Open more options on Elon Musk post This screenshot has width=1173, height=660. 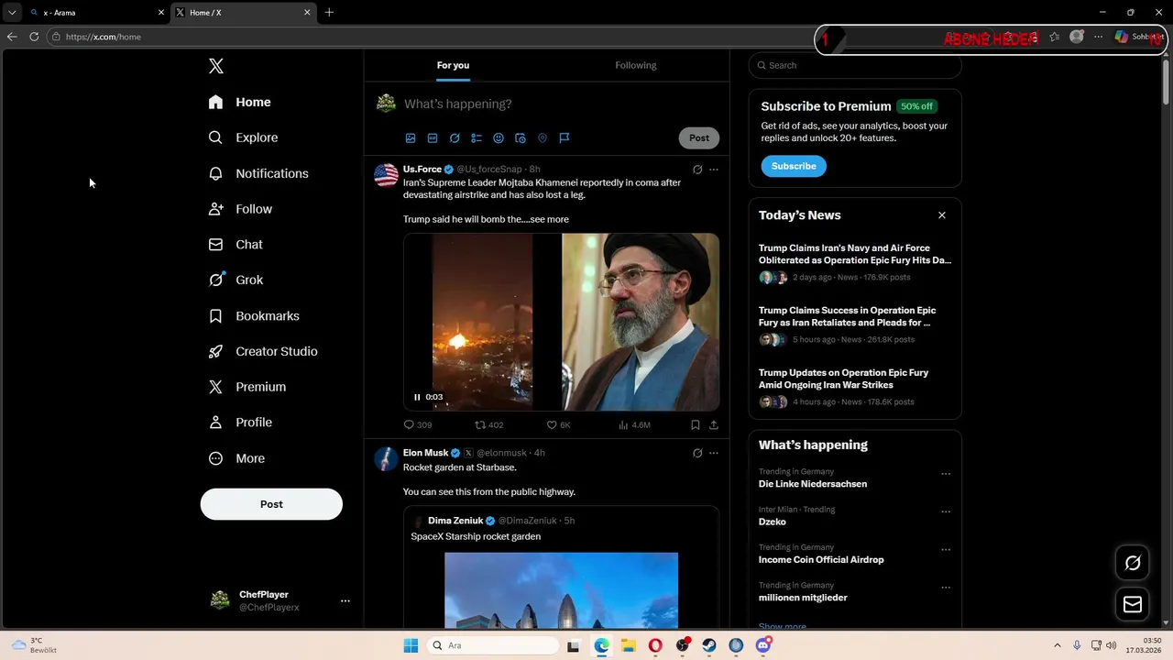click(714, 453)
